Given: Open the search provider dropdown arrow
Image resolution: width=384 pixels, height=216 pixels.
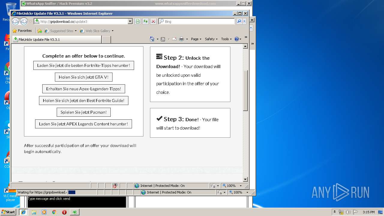Looking at the screenshot, I should 244,21.
